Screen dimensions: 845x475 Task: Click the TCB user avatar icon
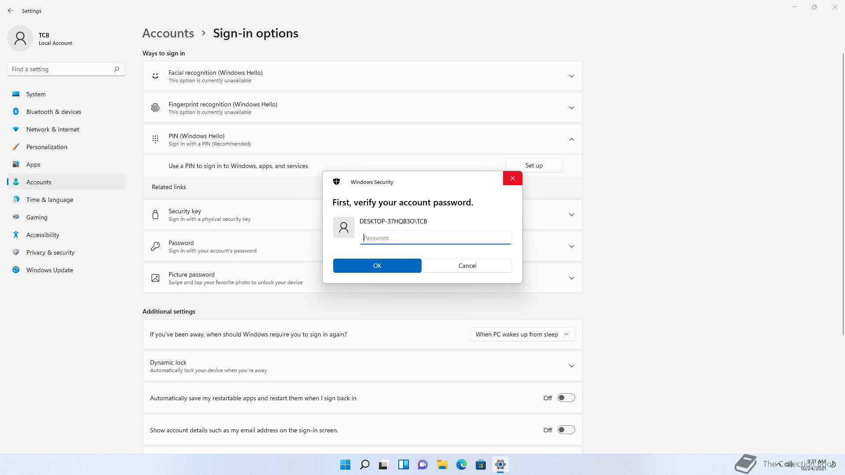pos(20,38)
